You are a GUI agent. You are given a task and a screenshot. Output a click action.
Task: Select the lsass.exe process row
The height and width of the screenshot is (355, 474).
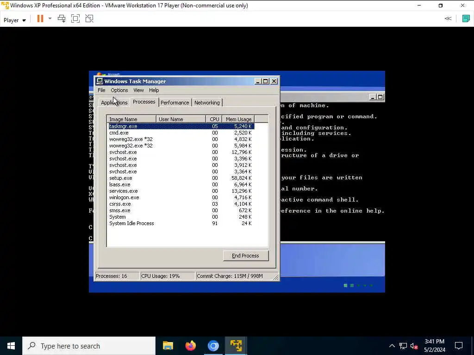coord(181,184)
